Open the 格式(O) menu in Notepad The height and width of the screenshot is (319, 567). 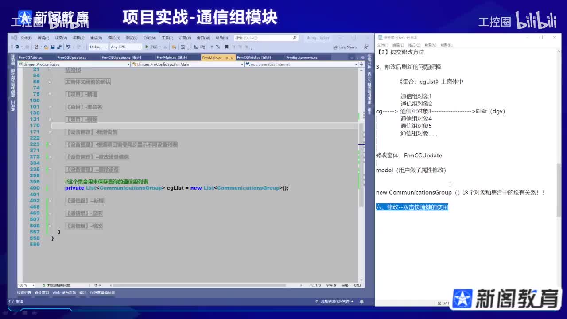click(x=414, y=45)
